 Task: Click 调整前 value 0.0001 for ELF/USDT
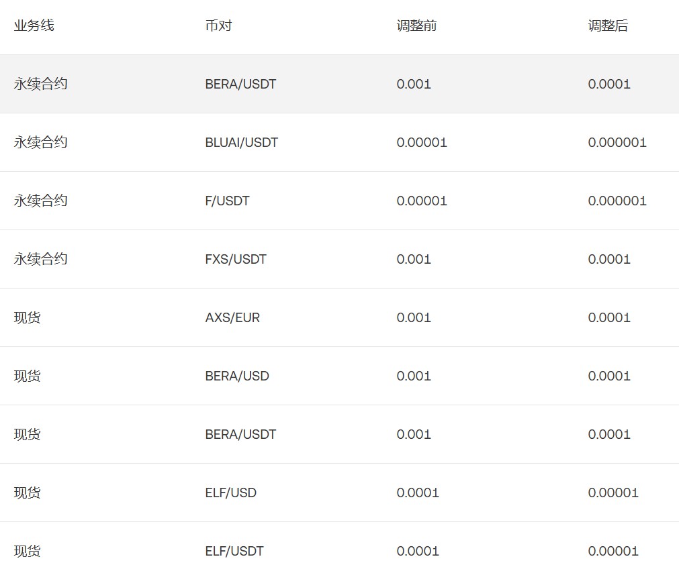coord(418,551)
